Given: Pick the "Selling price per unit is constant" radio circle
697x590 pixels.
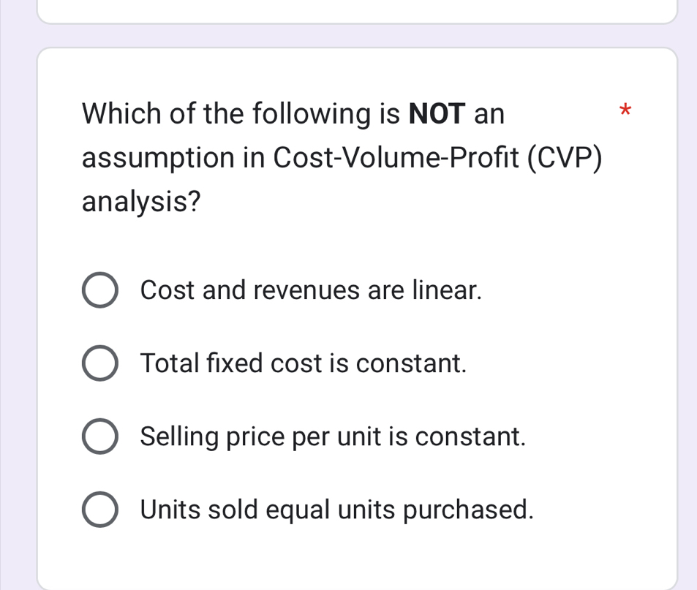Looking at the screenshot, I should [99, 437].
